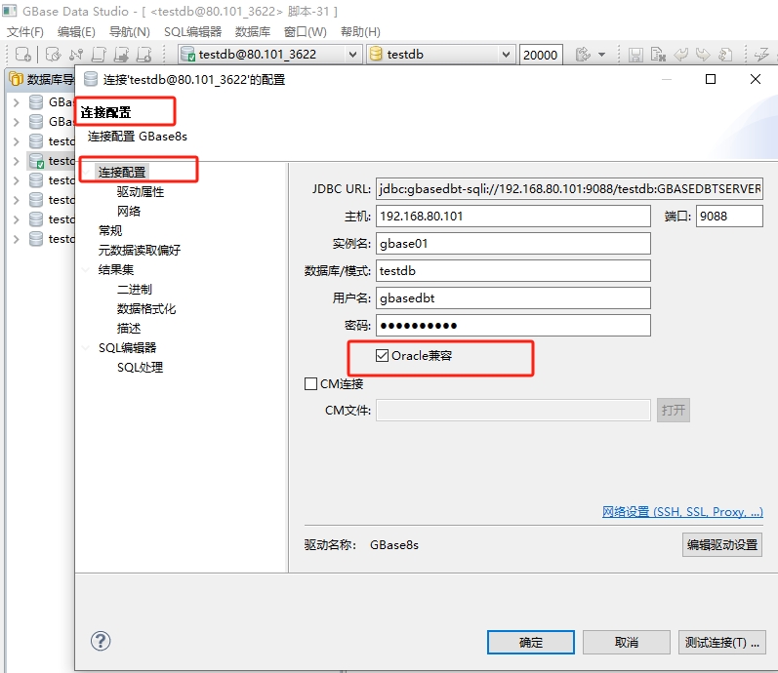The width and height of the screenshot is (778, 673).
Task: Close the connection configuration dialog
Action: tap(756, 79)
